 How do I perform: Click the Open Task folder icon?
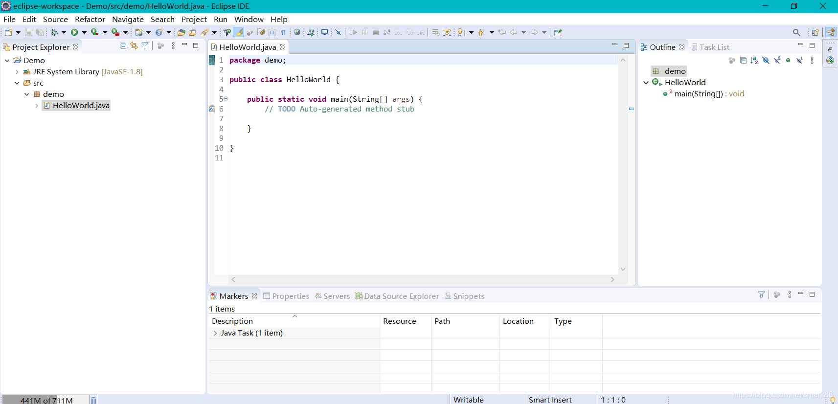point(192,32)
